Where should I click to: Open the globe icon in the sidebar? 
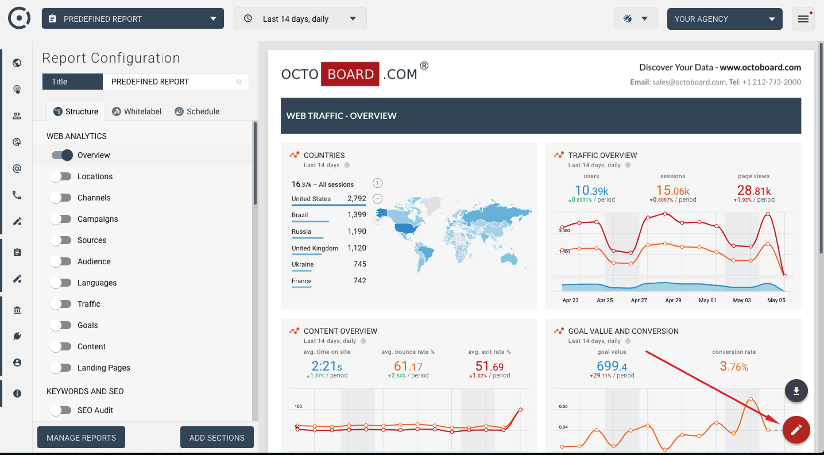pyautogui.click(x=17, y=63)
